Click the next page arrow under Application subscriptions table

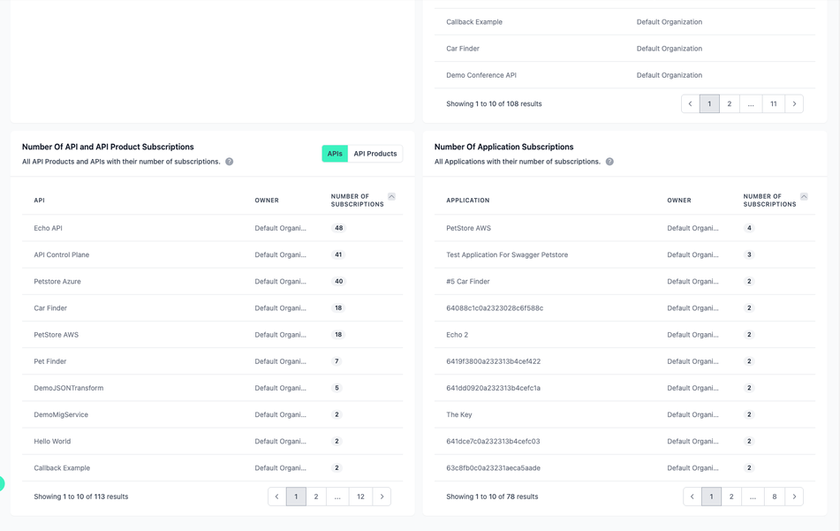pyautogui.click(x=794, y=497)
